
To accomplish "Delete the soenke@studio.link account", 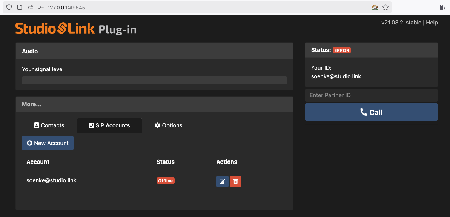I will pos(236,182).
